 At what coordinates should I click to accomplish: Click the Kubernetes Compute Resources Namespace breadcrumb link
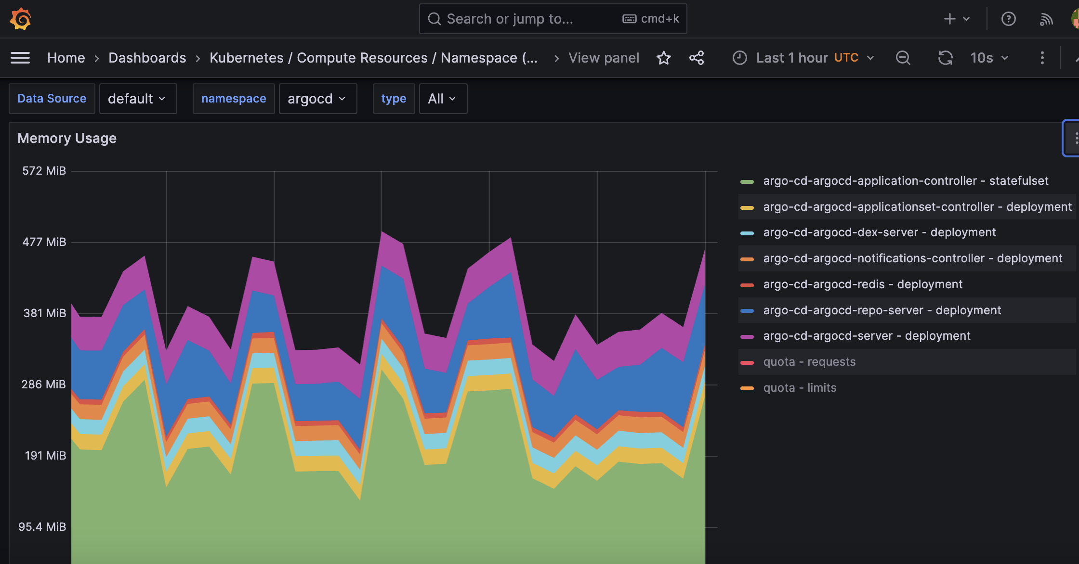373,58
